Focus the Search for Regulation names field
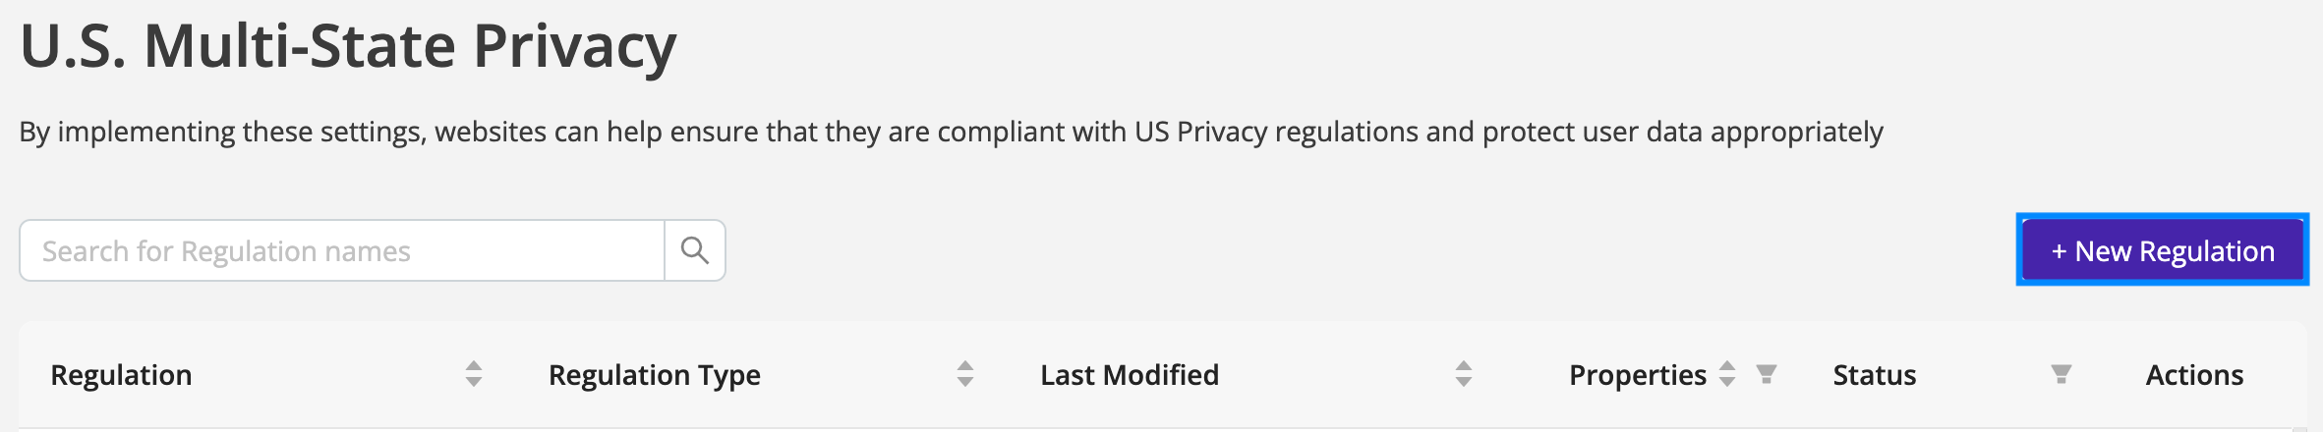Screen dimensions: 2323x432 pyautogui.click(x=342, y=251)
